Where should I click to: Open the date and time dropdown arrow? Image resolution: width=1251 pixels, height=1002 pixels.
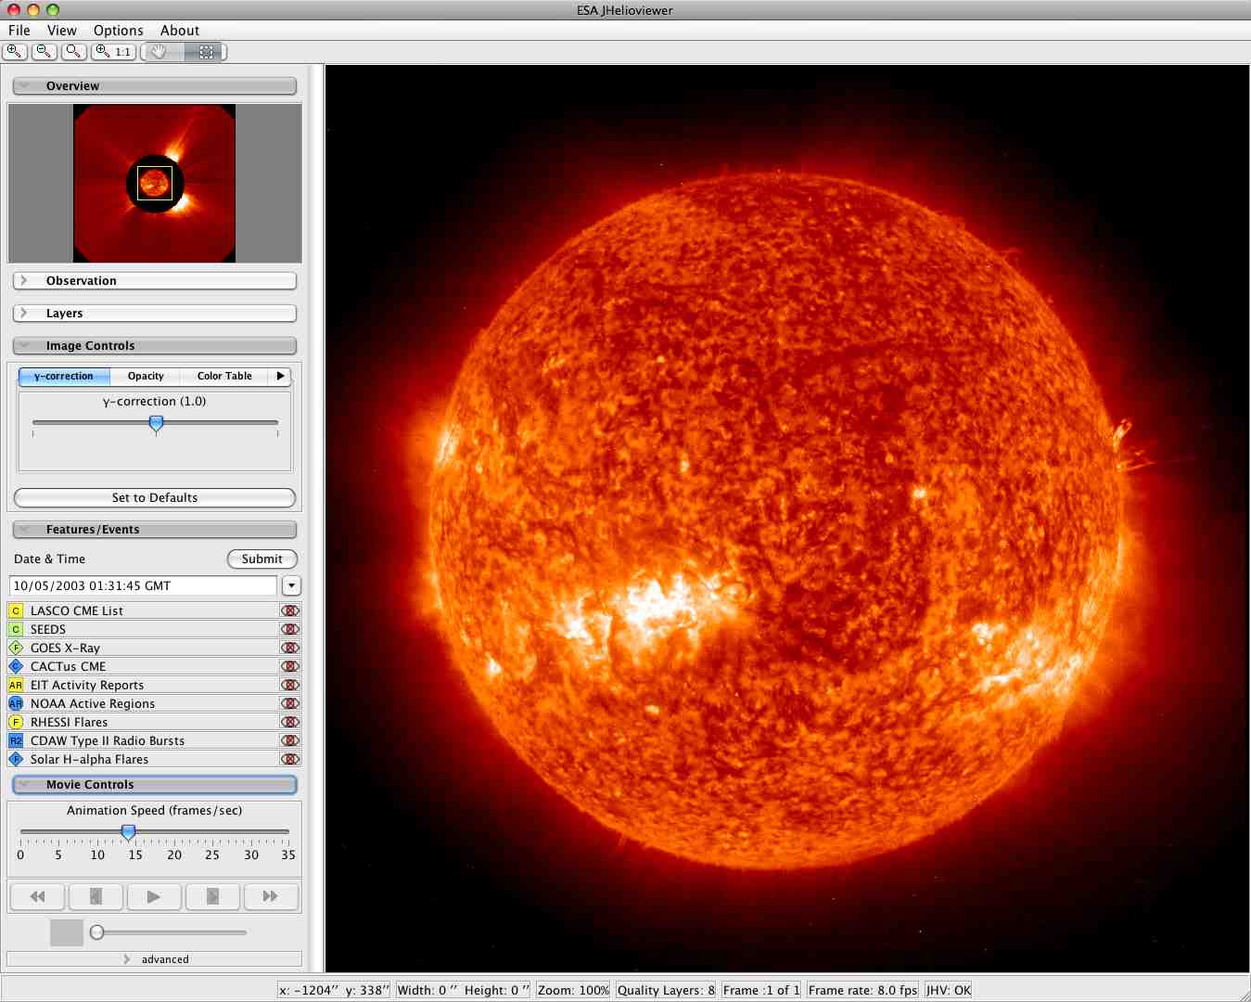point(291,585)
